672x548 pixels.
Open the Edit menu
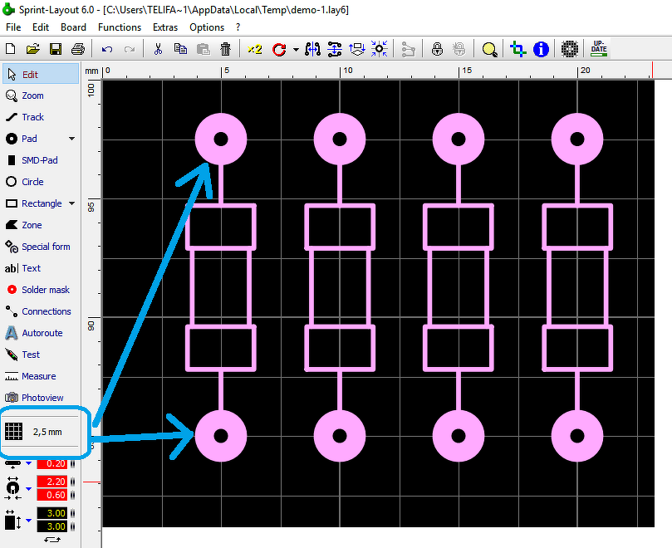41,27
